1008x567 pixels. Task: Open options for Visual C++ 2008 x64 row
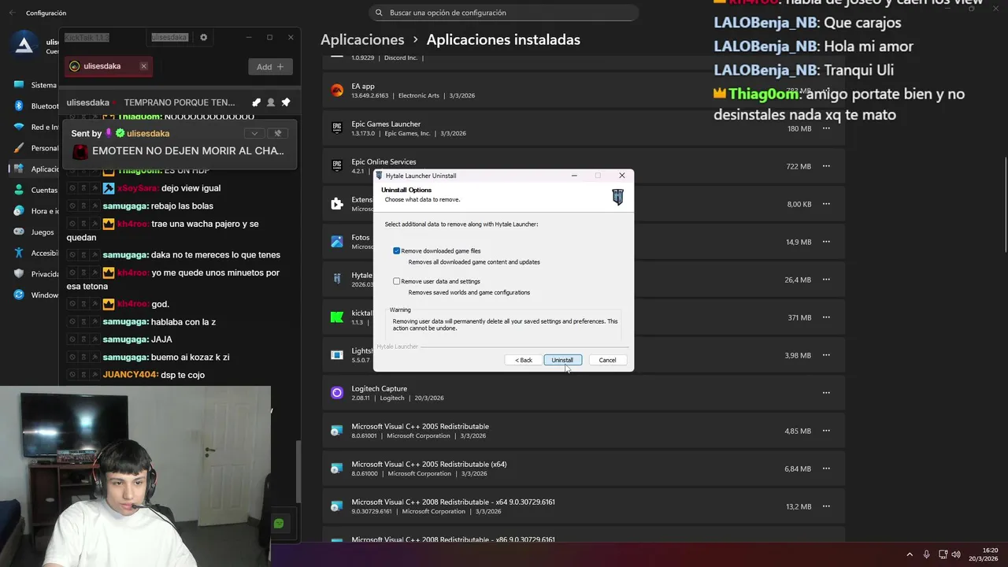pyautogui.click(x=826, y=506)
